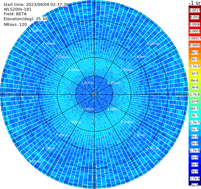This screenshot has height=189, width=201.
Task: Select the 3e-8 colorbar value
Action: point(195,143)
